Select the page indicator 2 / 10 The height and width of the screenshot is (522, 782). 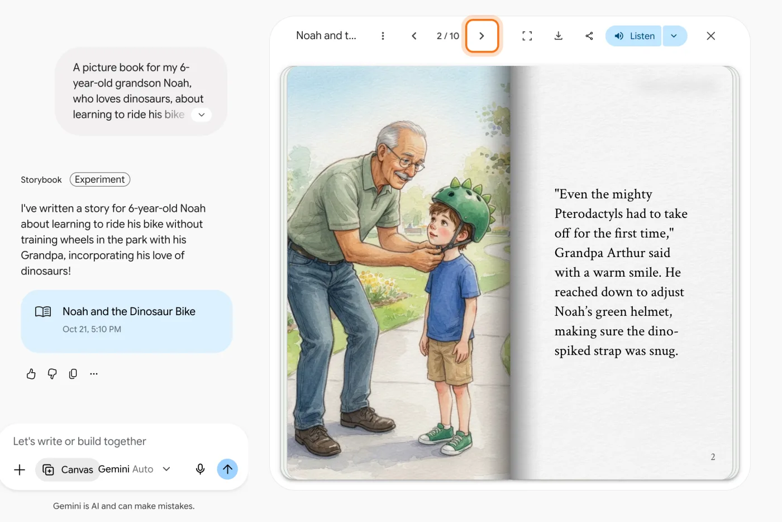pos(448,36)
